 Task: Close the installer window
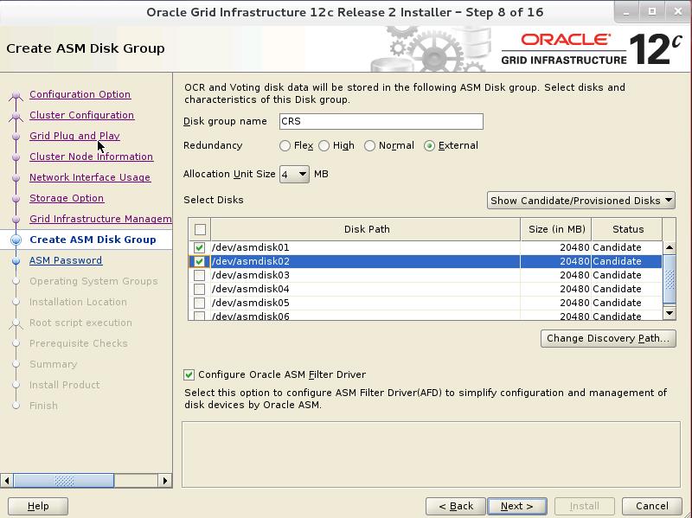[678, 12]
